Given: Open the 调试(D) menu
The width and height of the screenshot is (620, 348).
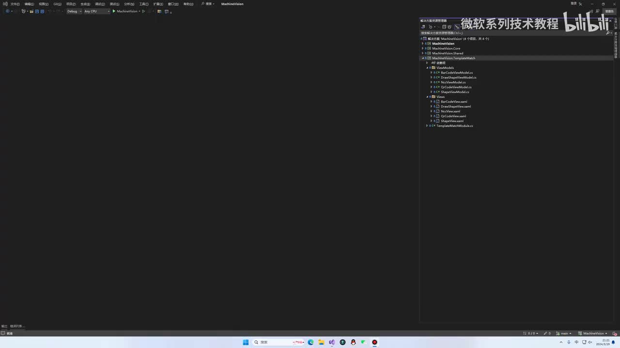Looking at the screenshot, I should 100,4.
